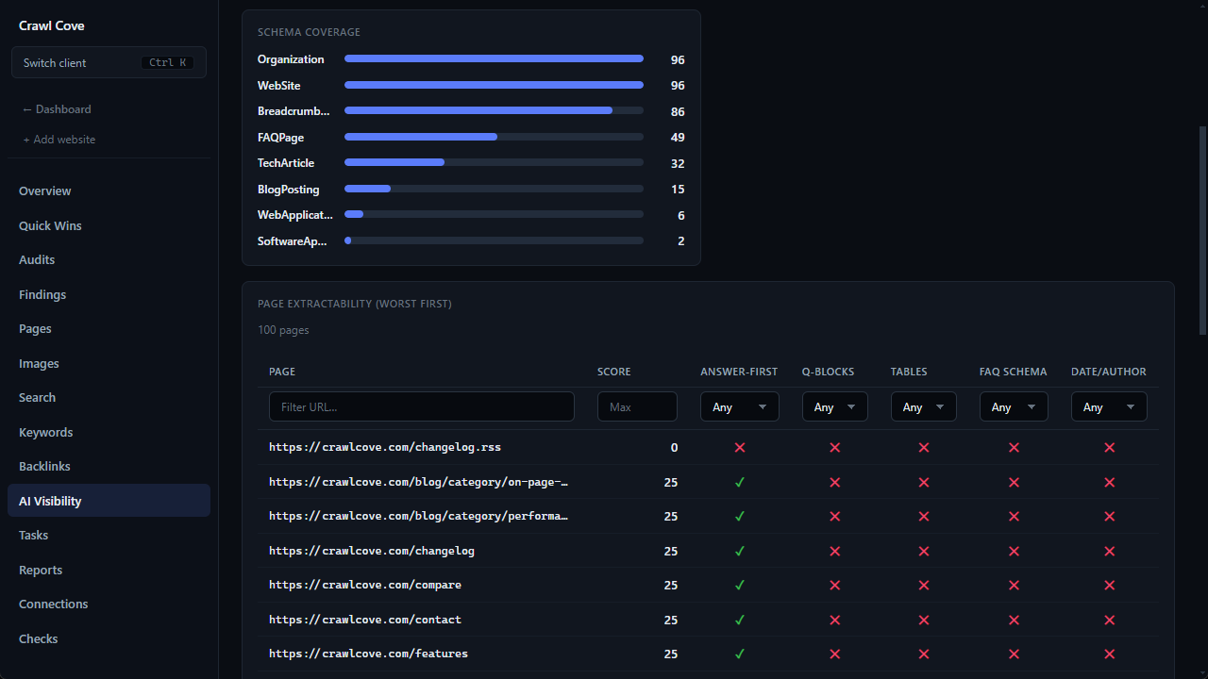Click the Add website link
The width and height of the screenshot is (1208, 679).
[59, 140]
